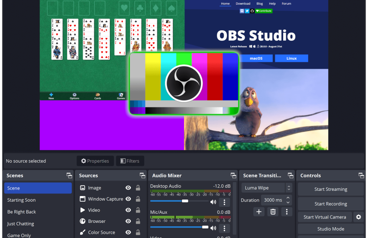Viewport: 368px width, 238px height.
Task: Add a new scene transition
Action: pyautogui.click(x=259, y=212)
